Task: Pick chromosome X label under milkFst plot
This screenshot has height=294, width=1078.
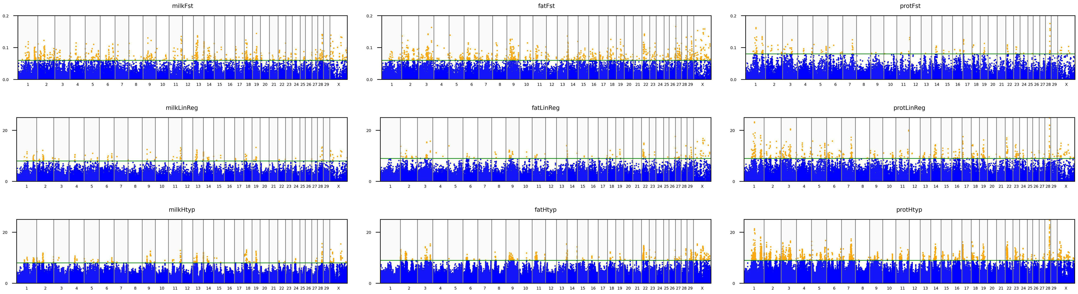Action: [339, 85]
